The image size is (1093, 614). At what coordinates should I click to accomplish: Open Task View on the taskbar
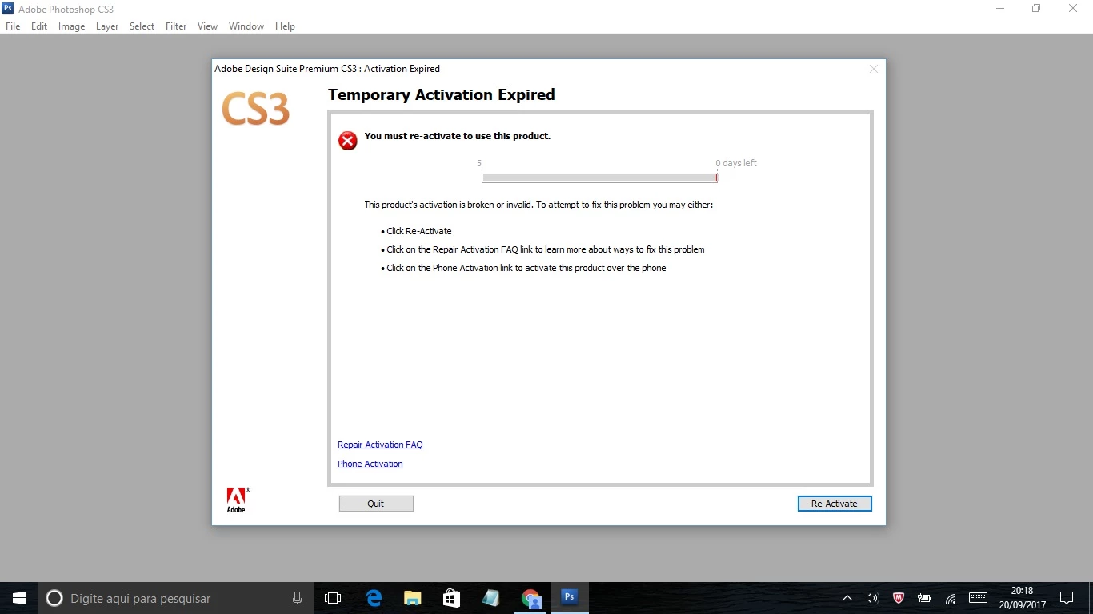click(333, 598)
